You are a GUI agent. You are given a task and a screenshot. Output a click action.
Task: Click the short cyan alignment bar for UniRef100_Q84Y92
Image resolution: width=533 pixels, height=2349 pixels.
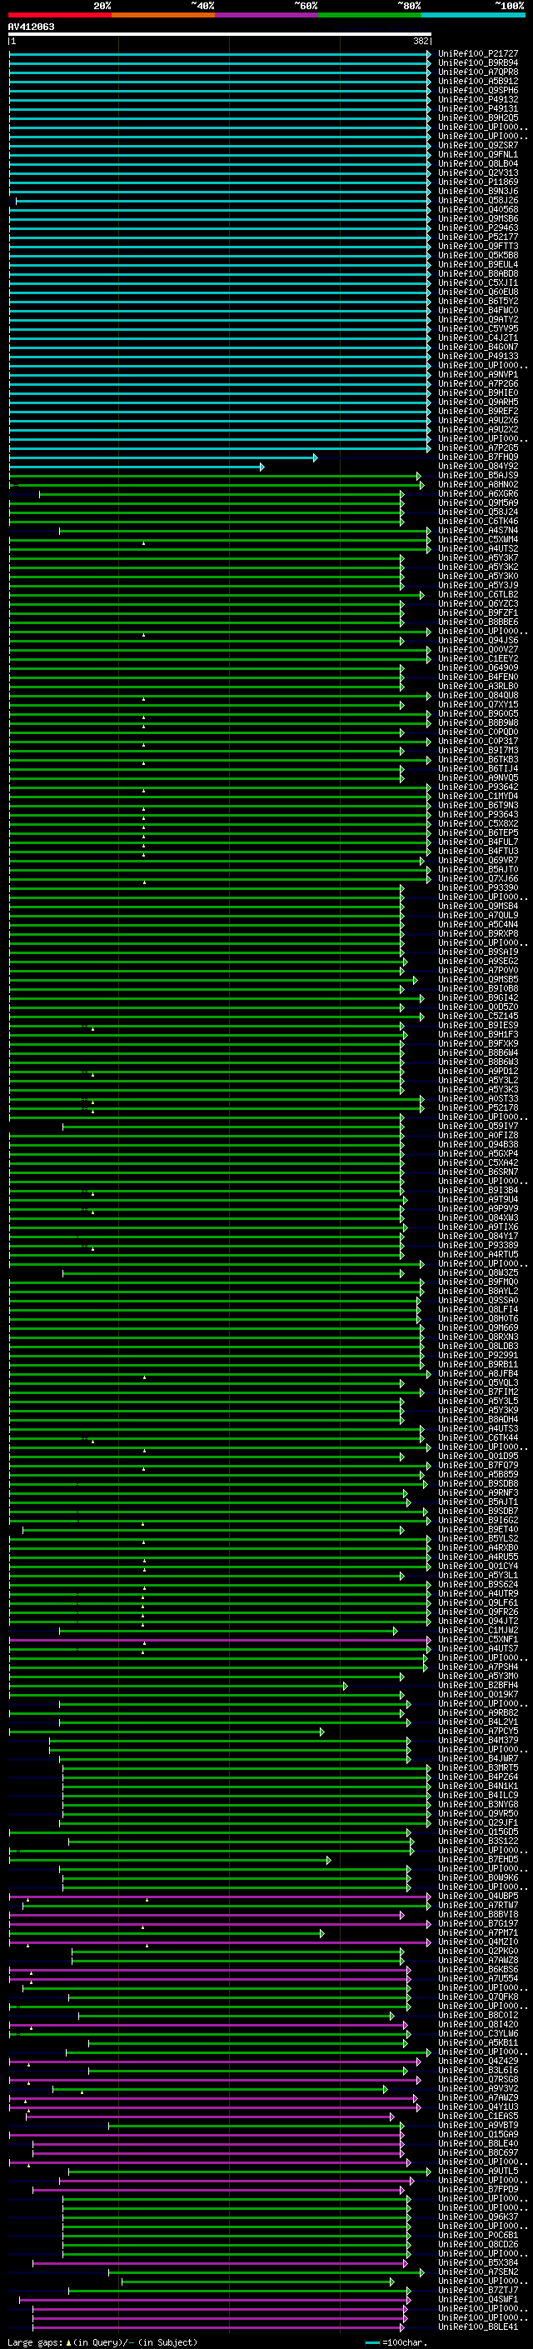[137, 467]
